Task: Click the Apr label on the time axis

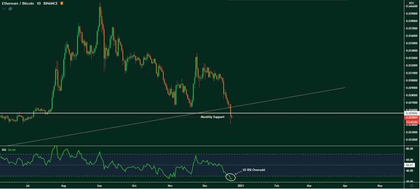Action: coord(345,185)
